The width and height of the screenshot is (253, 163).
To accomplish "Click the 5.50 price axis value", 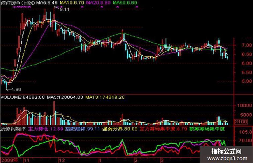I will (247, 73).
